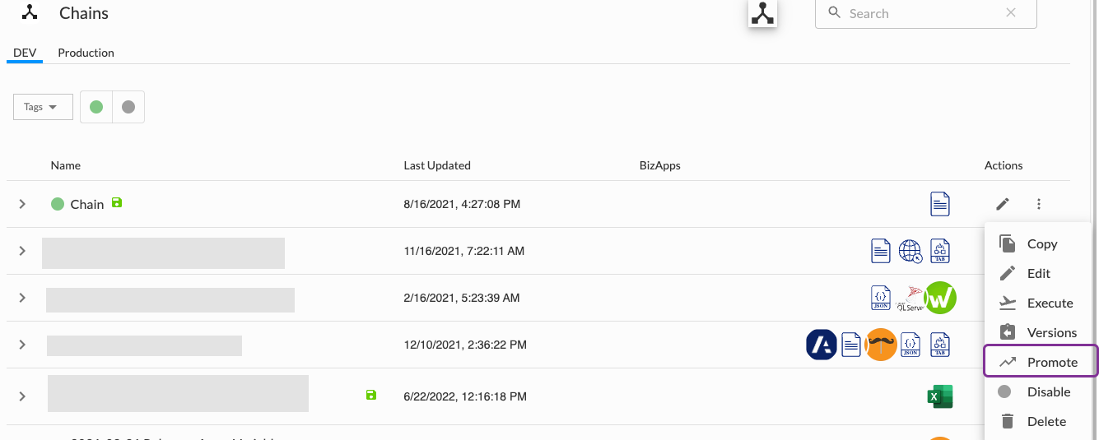The image size is (1099, 440).
Task: Select Promote from the context menu
Action: coord(1041,362)
